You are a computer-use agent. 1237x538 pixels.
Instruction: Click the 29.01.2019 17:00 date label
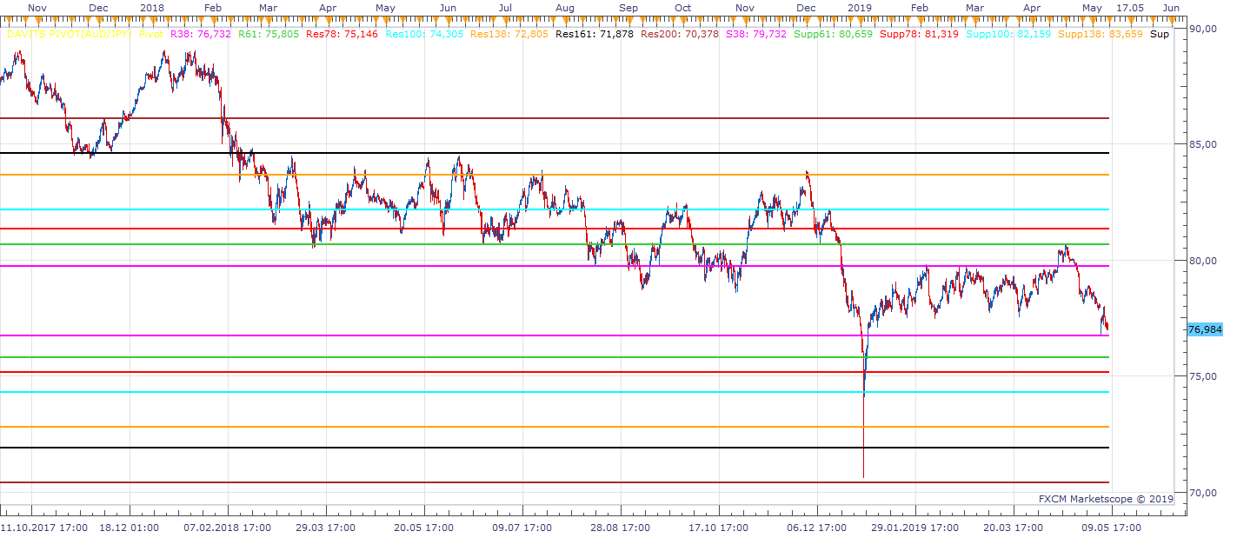click(x=914, y=527)
